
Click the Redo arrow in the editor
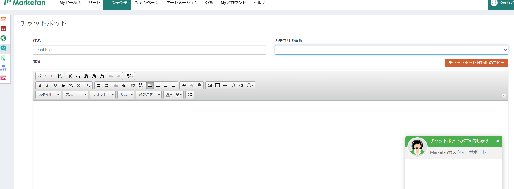pyautogui.click(x=119, y=76)
